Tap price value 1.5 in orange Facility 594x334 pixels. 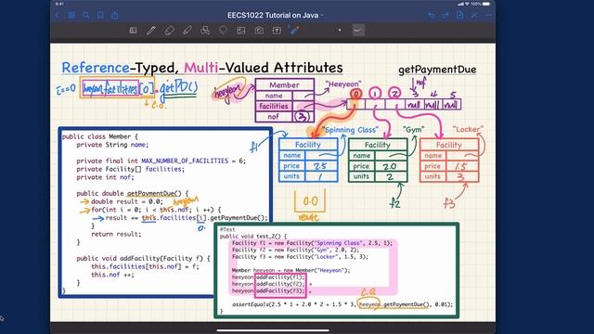tap(460, 167)
